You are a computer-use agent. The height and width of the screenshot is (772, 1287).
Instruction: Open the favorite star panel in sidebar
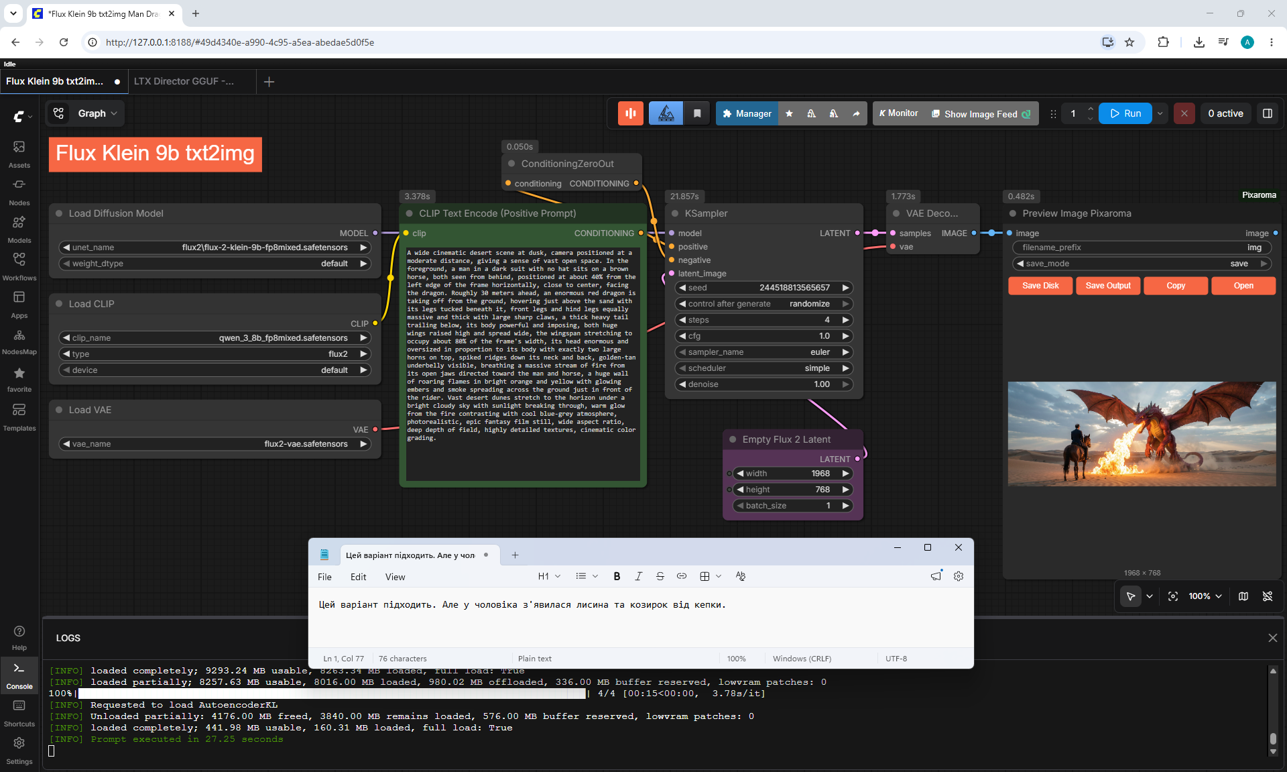[x=19, y=379]
